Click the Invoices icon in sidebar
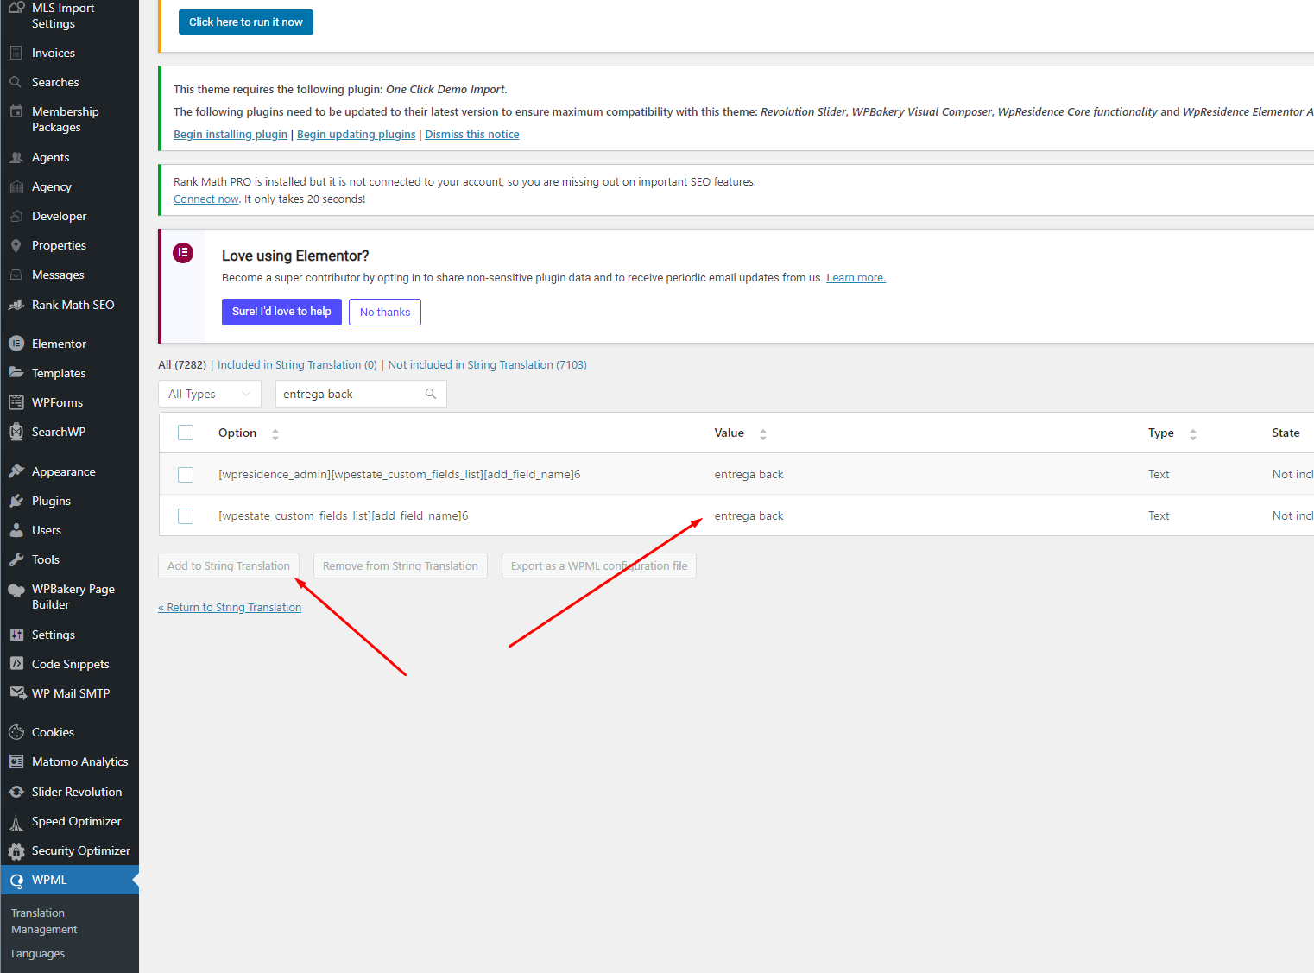This screenshot has height=973, width=1314. click(x=16, y=53)
